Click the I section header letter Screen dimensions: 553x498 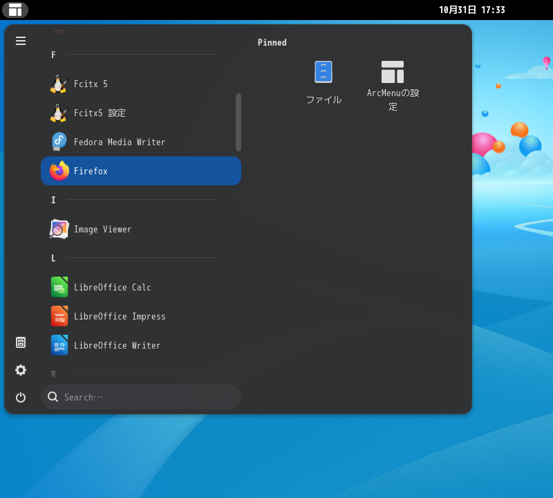coord(53,200)
